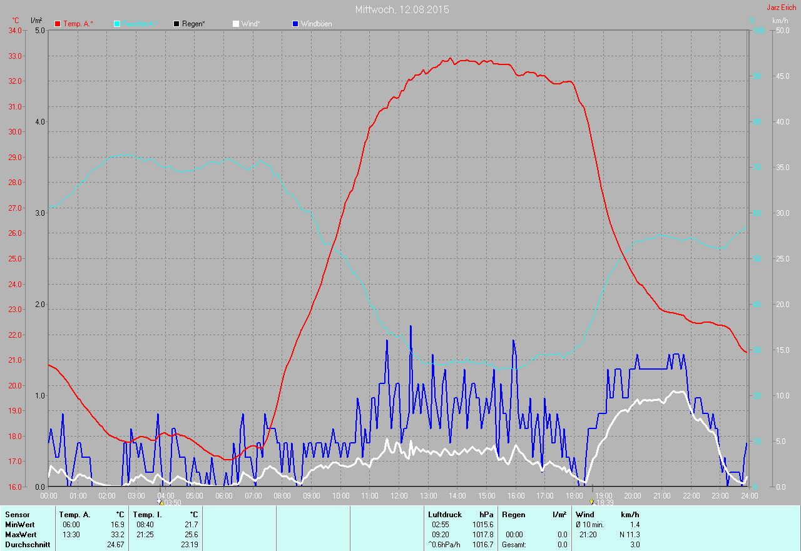
Task: Click the MaxWert row label
Action: (21, 535)
